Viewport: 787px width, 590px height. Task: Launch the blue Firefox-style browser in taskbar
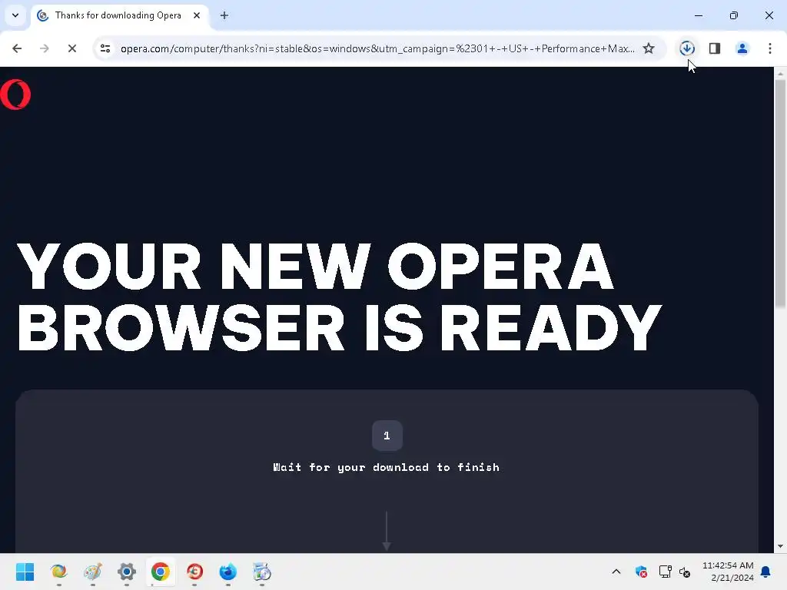click(227, 572)
